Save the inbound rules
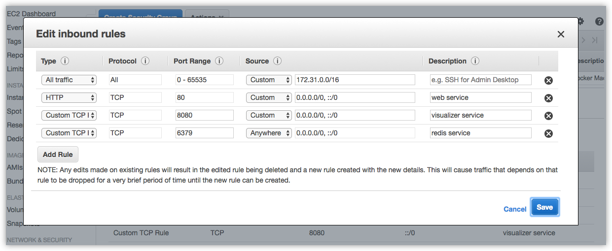612x251 pixels. point(544,207)
